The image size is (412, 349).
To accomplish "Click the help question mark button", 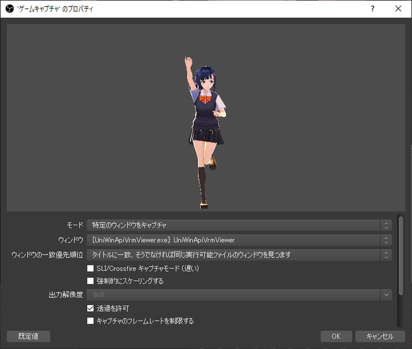I will tap(373, 9).
